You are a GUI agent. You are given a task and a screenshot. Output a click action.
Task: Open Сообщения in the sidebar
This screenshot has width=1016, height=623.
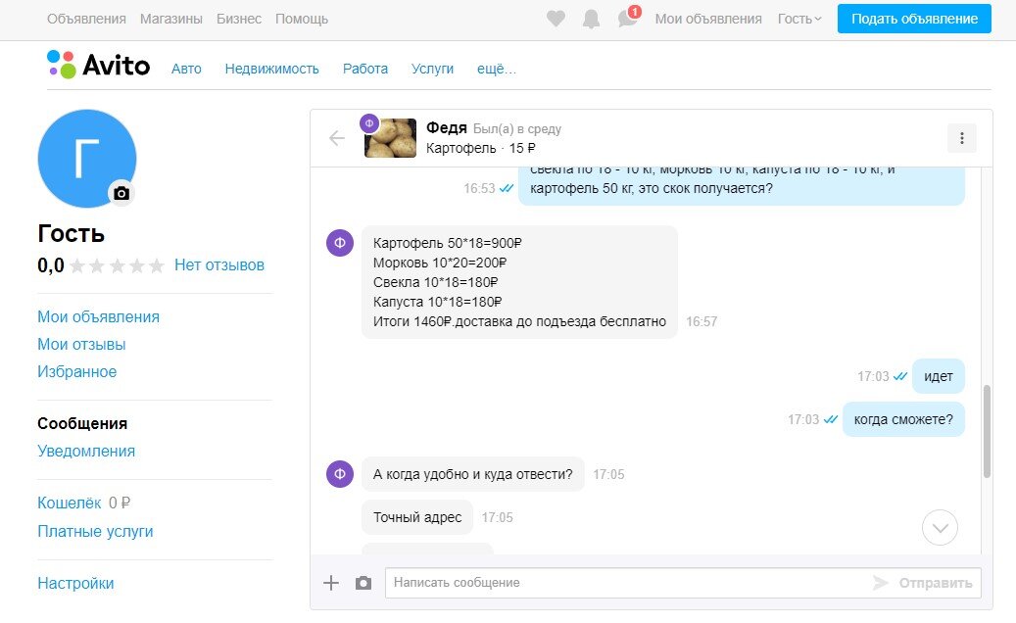coord(81,423)
